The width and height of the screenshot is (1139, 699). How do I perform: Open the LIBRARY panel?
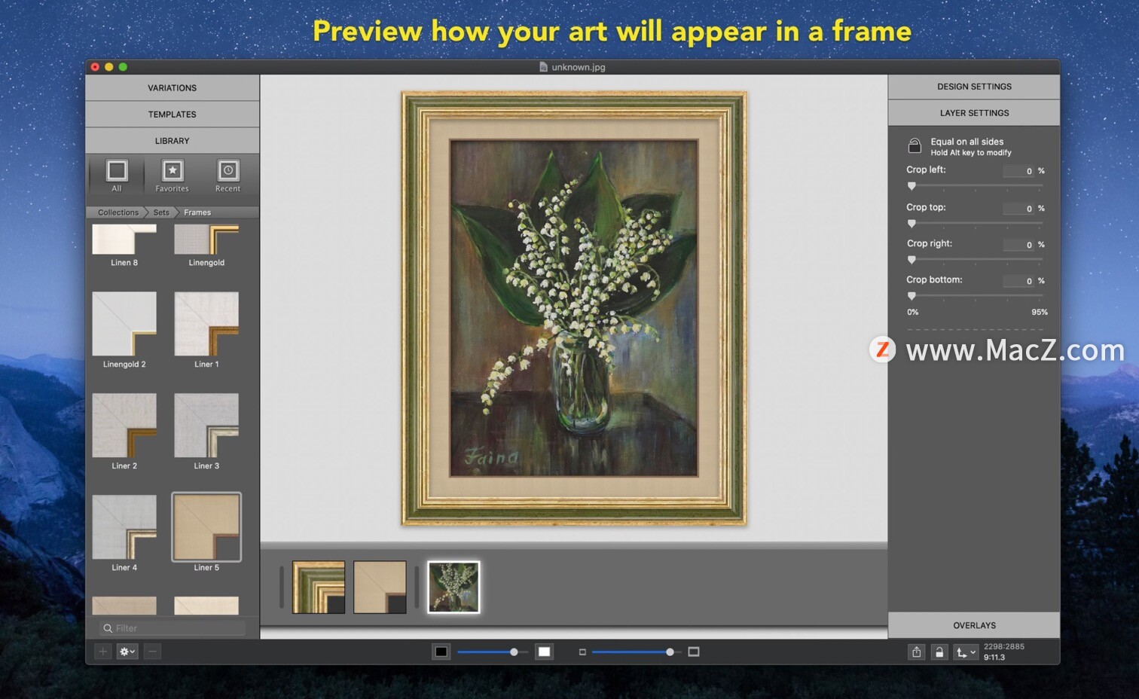(x=172, y=140)
